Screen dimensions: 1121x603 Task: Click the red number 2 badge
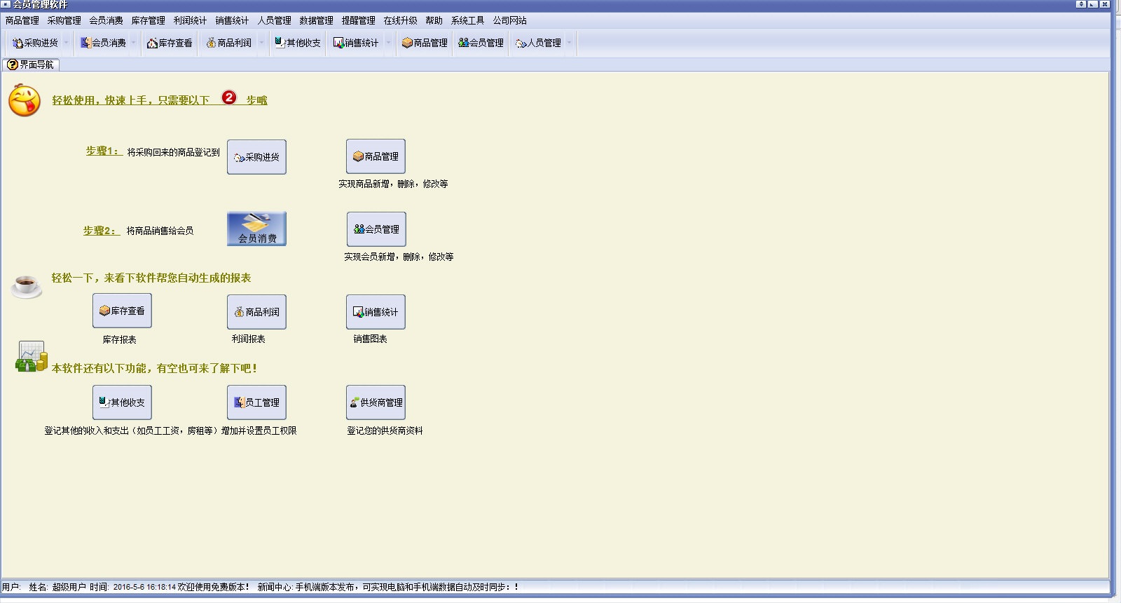click(229, 97)
